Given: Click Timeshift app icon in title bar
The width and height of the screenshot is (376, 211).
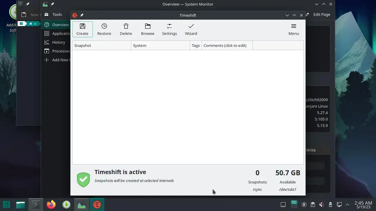Looking at the screenshot, I should pyautogui.click(x=75, y=15).
